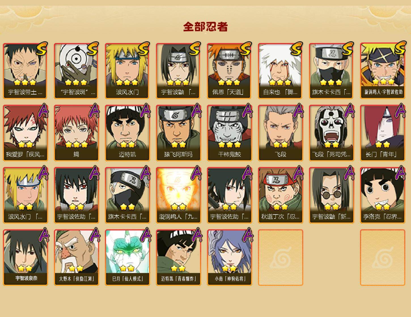The image size is (411, 317).
Task: Open the 大野木「侠隐江湖」 card
Action: 77,257
